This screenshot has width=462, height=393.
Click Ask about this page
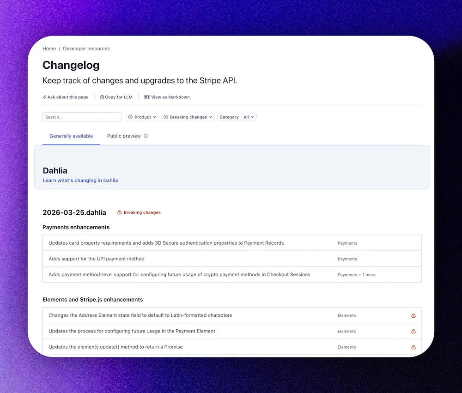[x=66, y=97]
